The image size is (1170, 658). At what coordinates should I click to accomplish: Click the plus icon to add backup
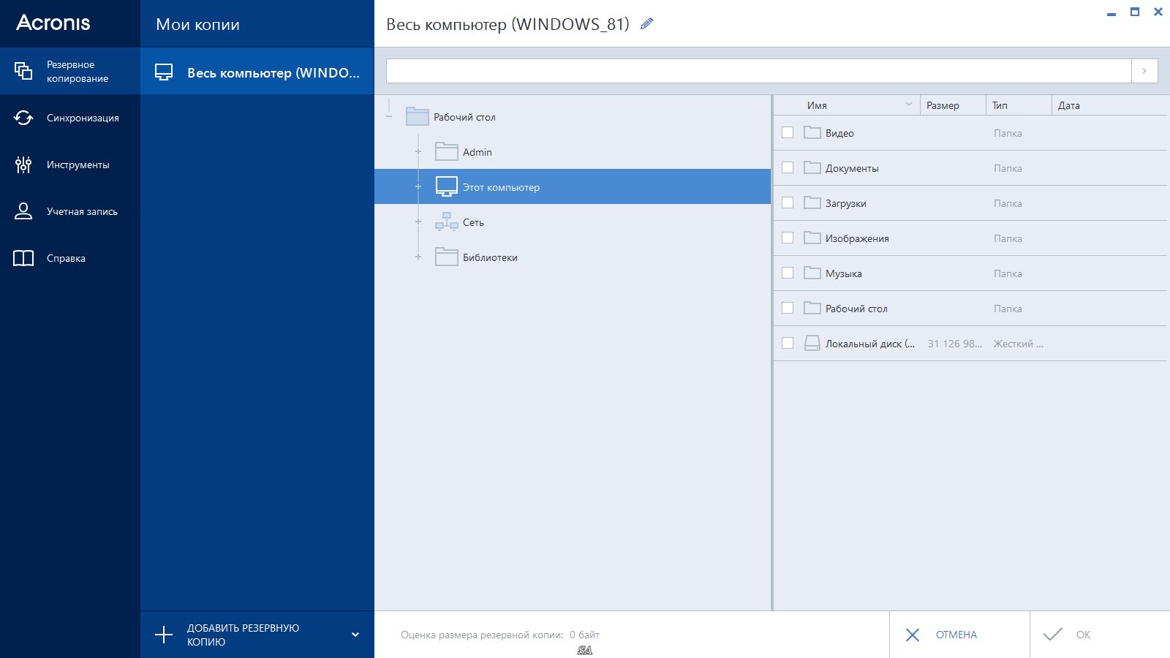point(164,635)
